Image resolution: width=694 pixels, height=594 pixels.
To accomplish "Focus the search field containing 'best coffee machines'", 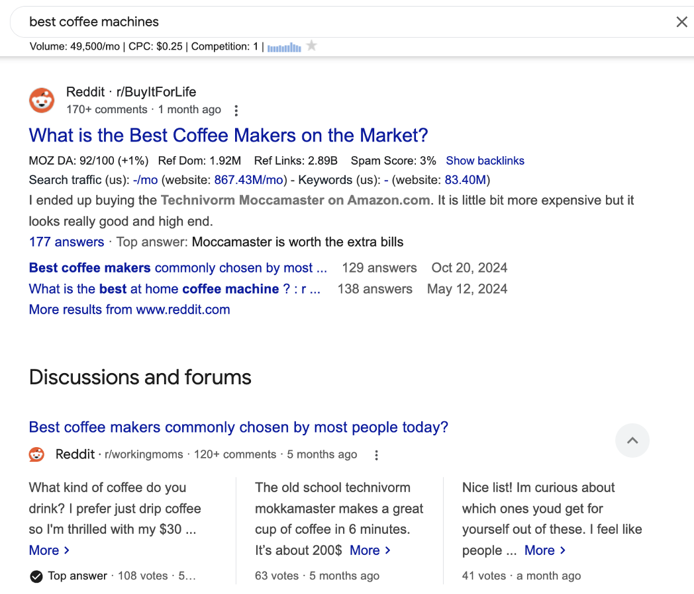I will (x=331, y=22).
